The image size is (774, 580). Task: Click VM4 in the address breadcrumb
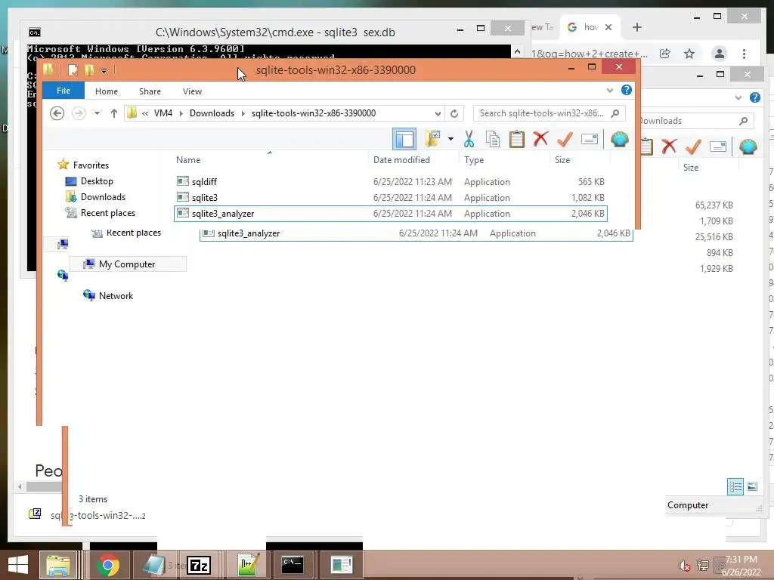tap(163, 113)
